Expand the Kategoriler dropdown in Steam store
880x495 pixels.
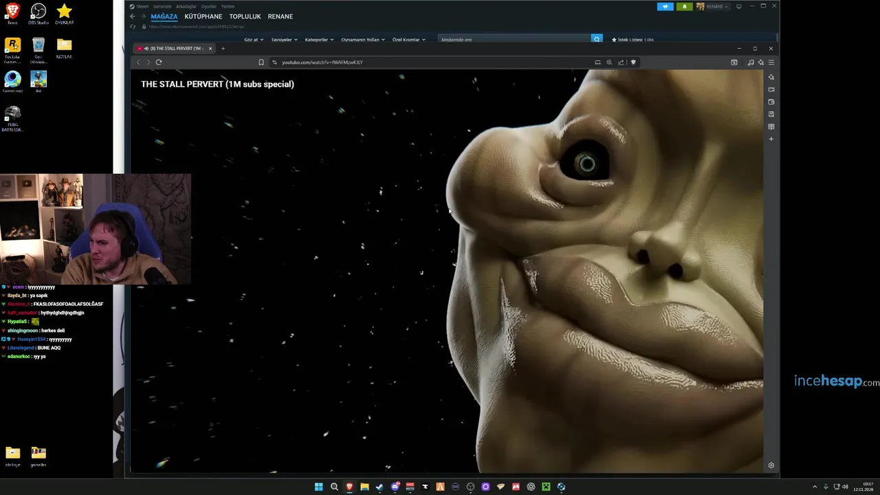point(319,40)
